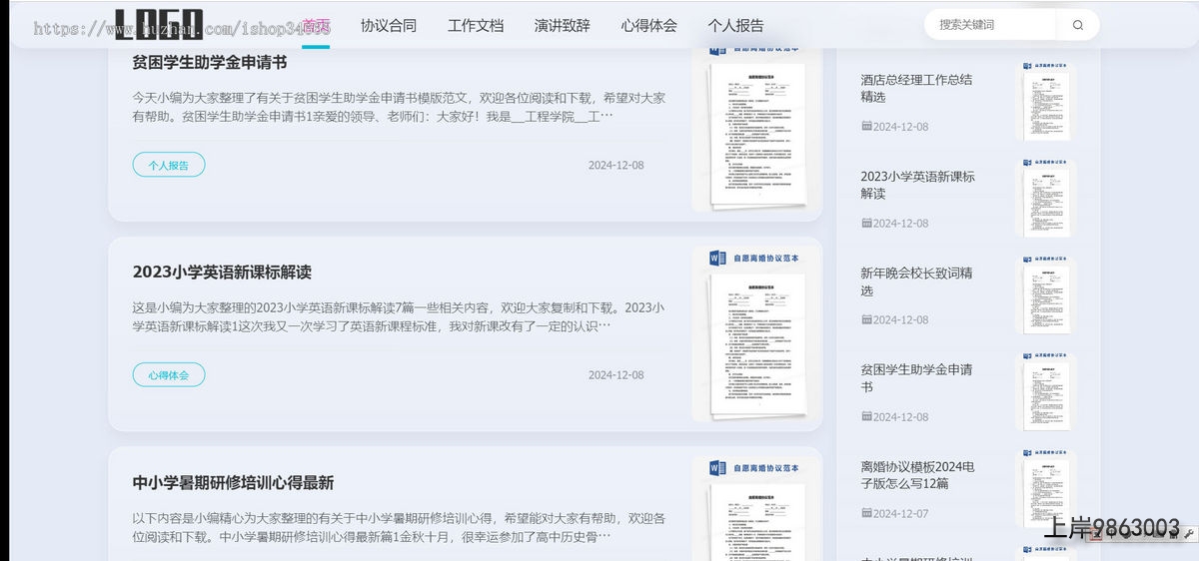Go to the 协议合同 menu item
Screen dimensions: 1199x561
pos(388,26)
